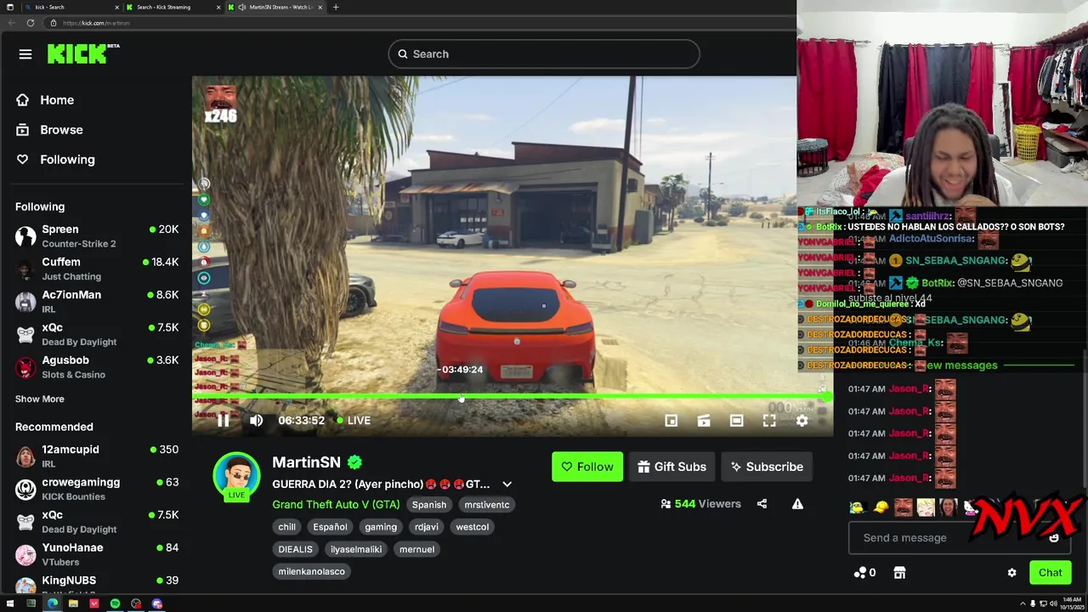
Task: Toggle theater mode in player
Action: 736,421
